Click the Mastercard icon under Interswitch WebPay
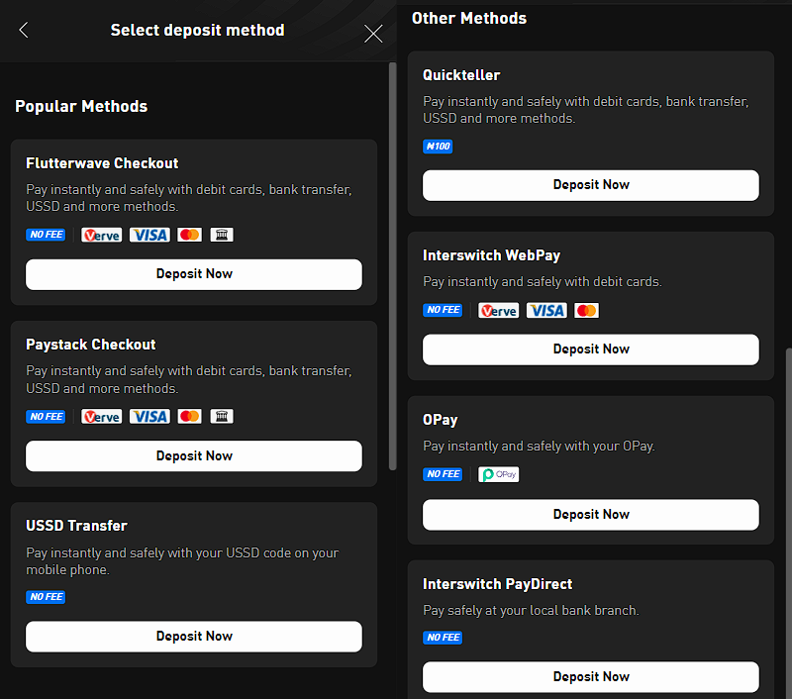The image size is (792, 699). (586, 310)
